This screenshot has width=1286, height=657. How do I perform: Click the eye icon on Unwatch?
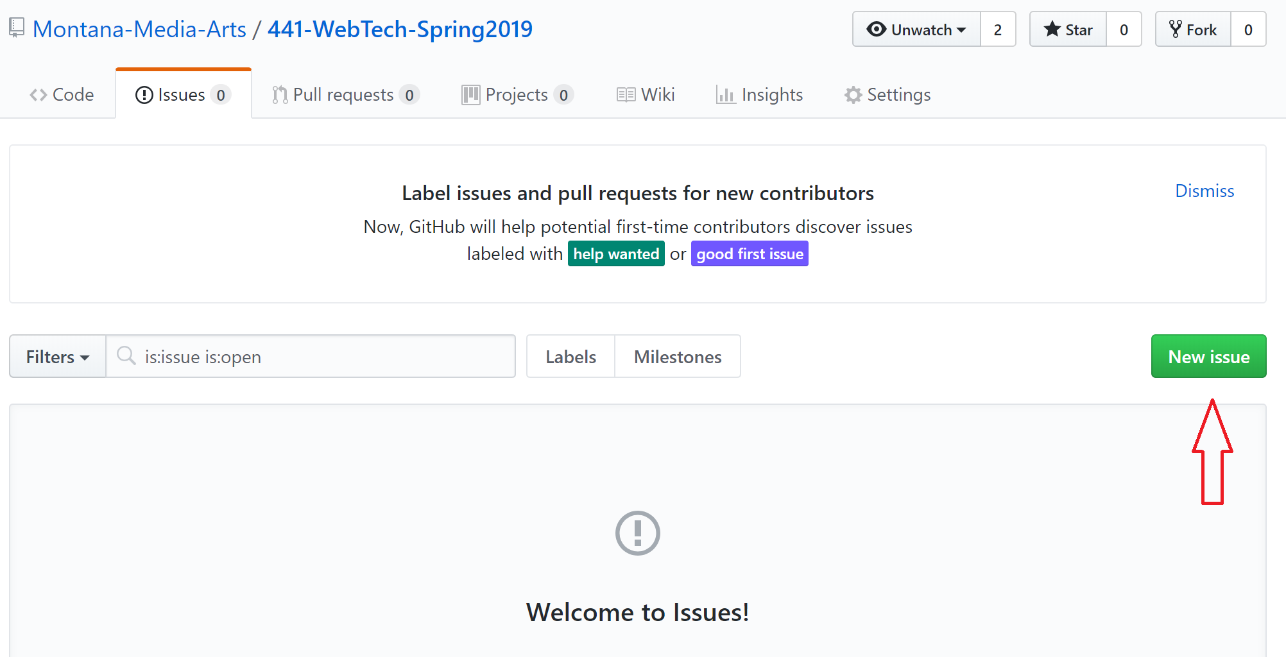point(877,29)
